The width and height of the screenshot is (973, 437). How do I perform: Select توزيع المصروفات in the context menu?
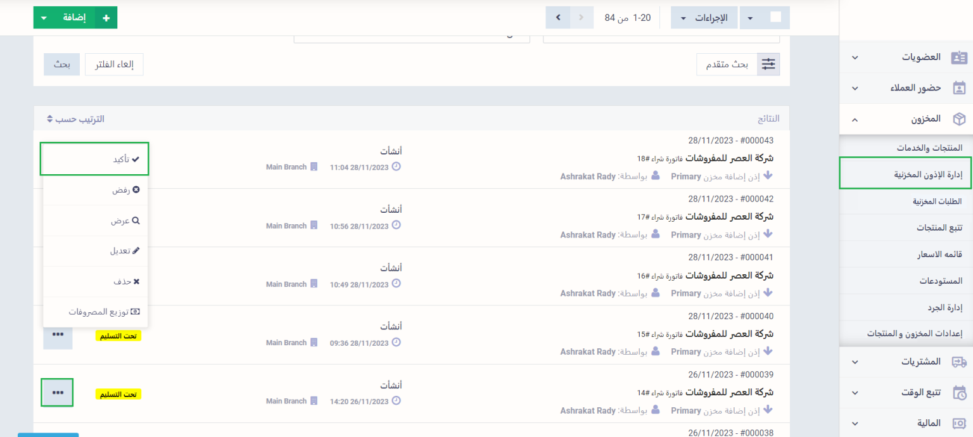click(94, 312)
